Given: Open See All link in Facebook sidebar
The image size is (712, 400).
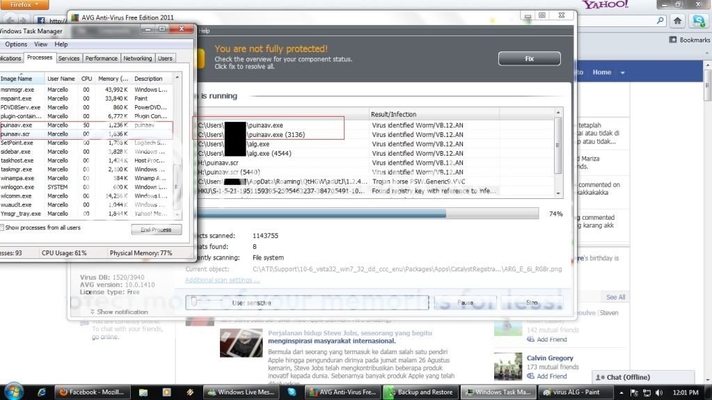Looking at the screenshot, I should click(x=615, y=297).
